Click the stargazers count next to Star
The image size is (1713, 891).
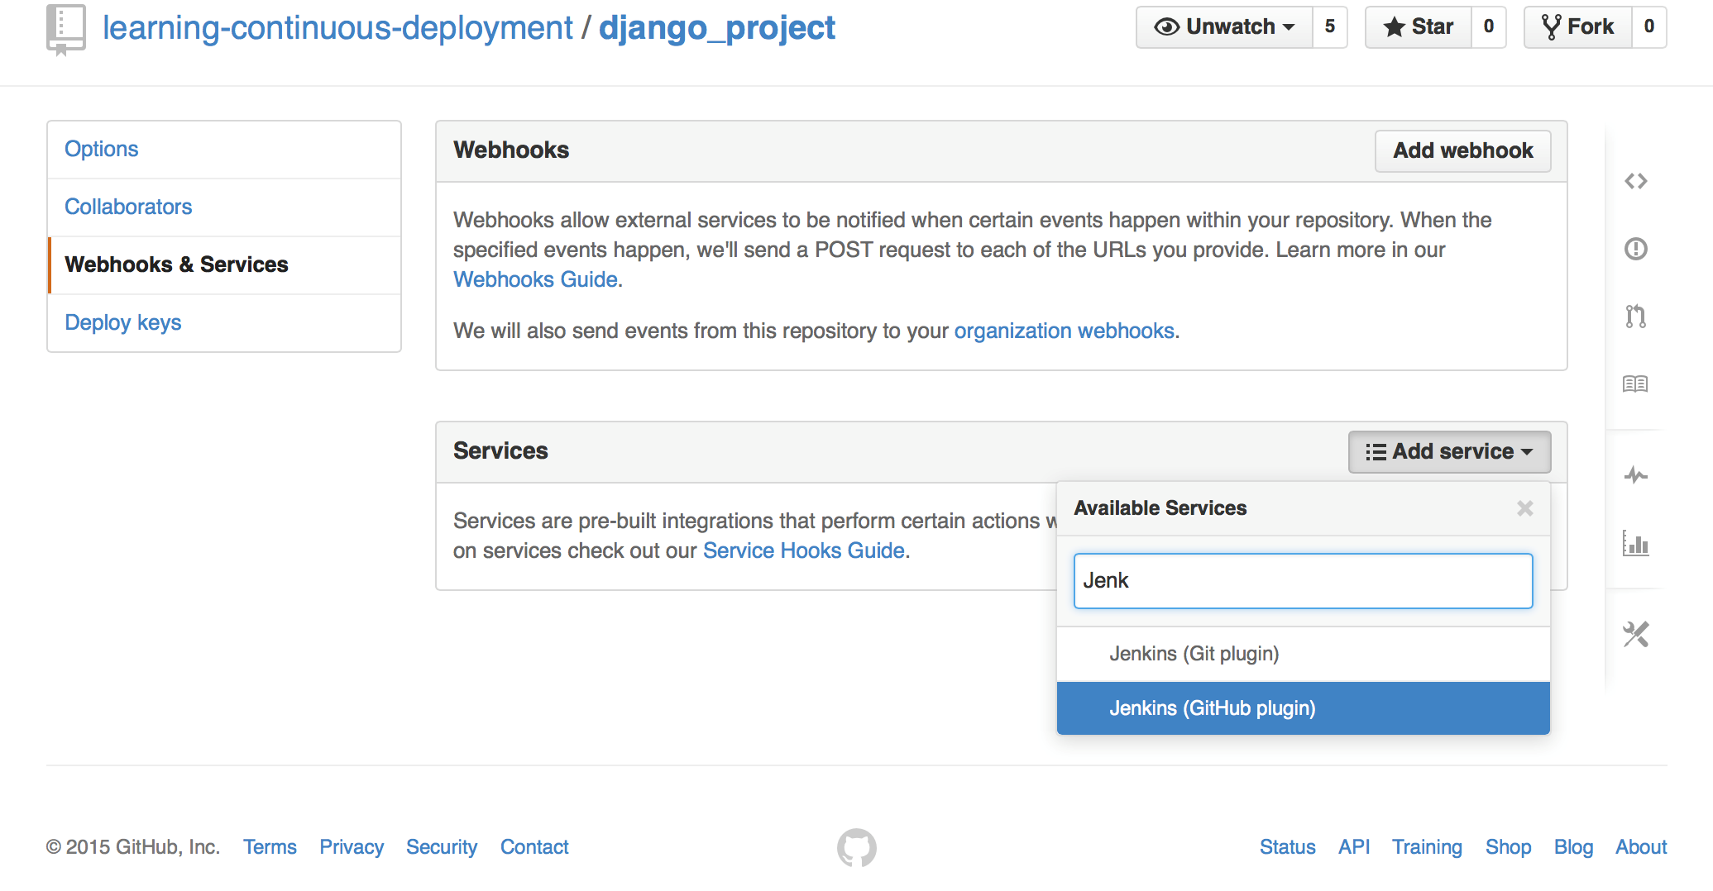point(1489,27)
